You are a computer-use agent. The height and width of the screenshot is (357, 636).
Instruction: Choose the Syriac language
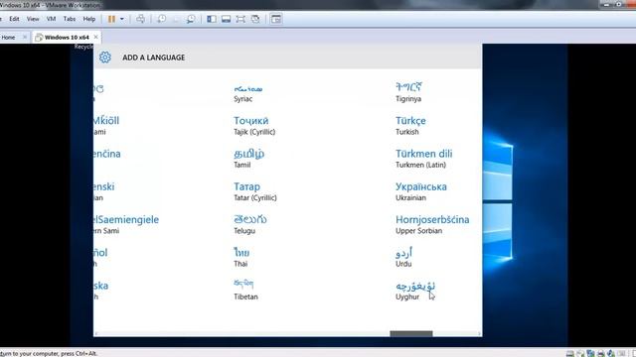coord(248,92)
